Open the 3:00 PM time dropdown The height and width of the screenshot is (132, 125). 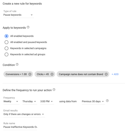tap(47, 101)
